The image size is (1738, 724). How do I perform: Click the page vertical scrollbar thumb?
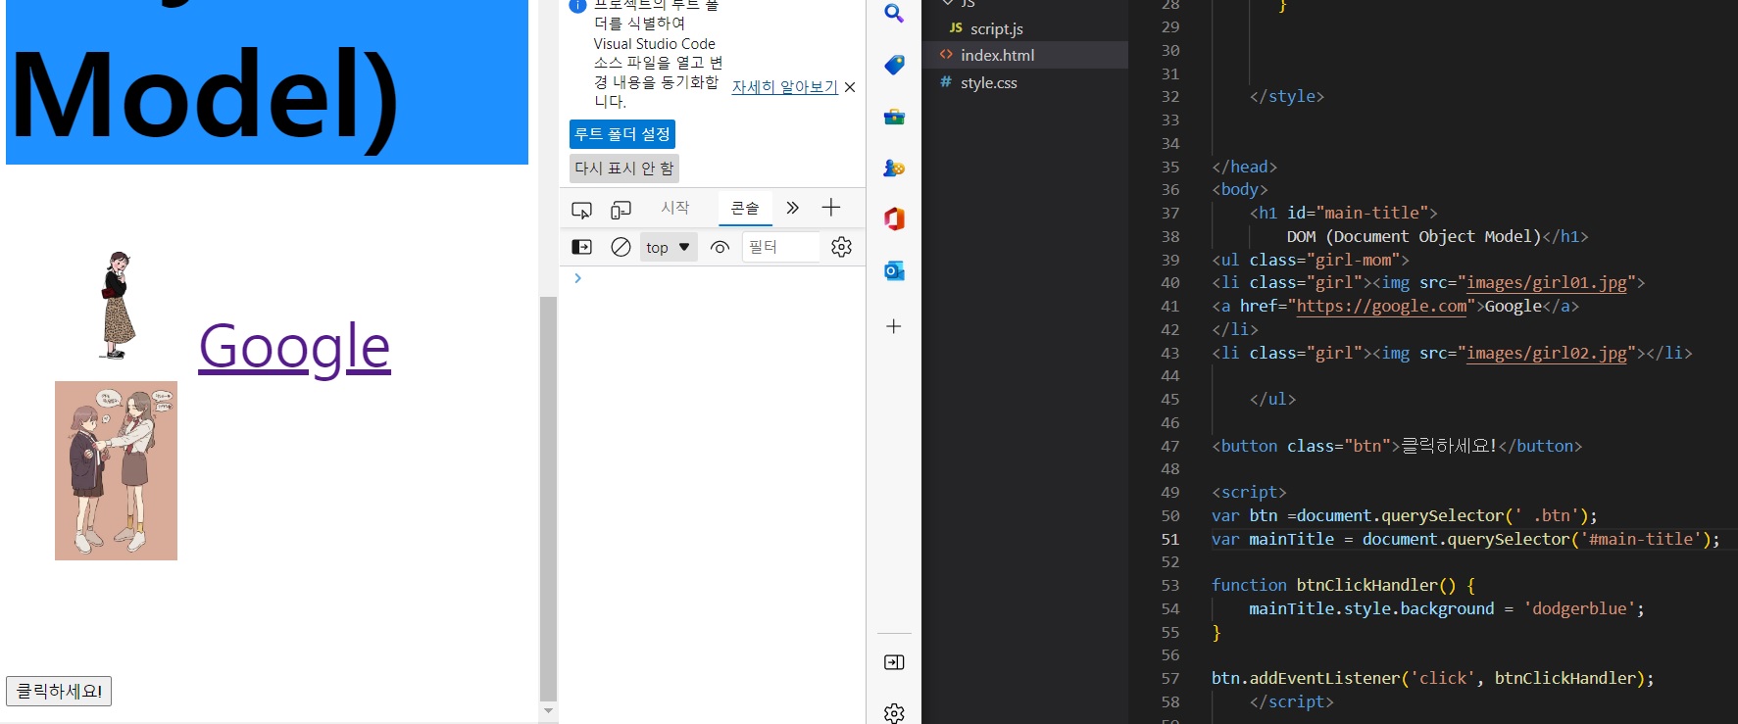coord(548,499)
